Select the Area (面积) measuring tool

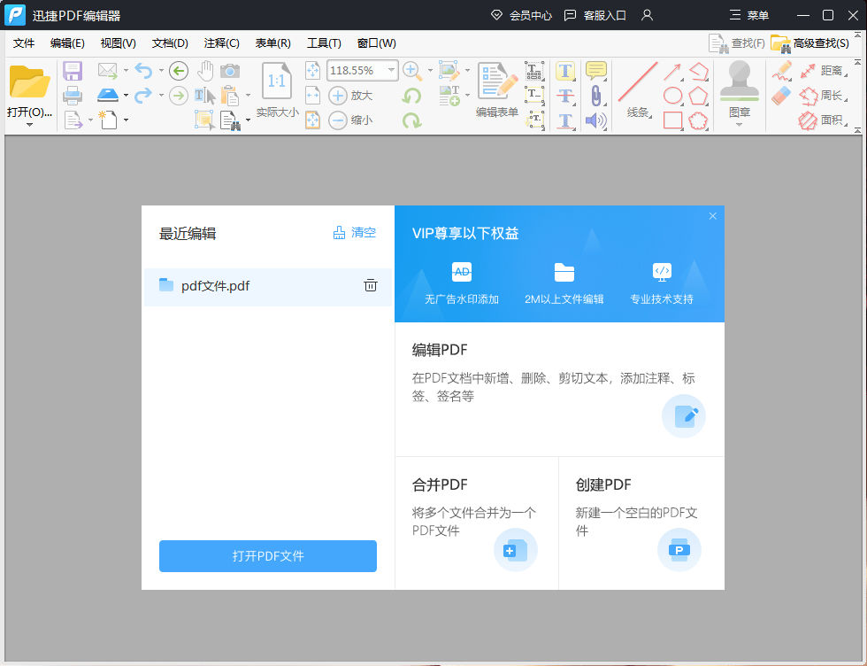pyautogui.click(x=823, y=120)
